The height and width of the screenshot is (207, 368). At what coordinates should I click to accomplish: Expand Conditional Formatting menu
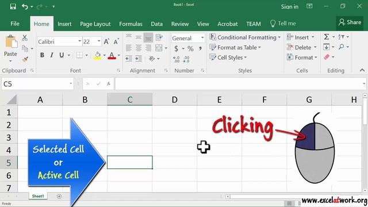point(245,37)
